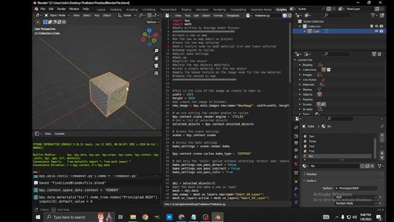Collapse the Current File tree
Screen dimensions: 394x222
point(295,60)
